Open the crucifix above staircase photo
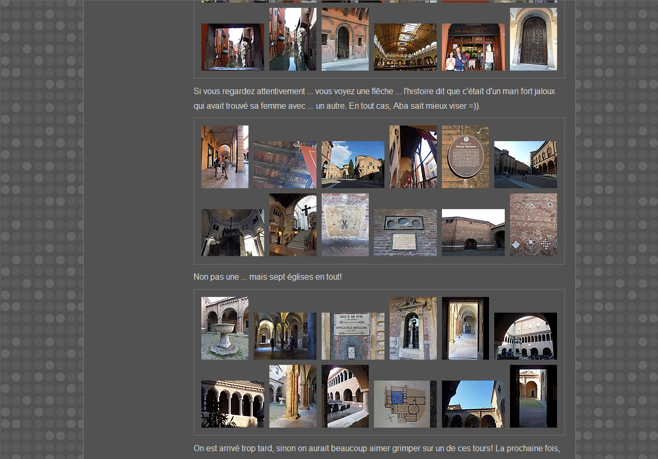 click(x=292, y=225)
